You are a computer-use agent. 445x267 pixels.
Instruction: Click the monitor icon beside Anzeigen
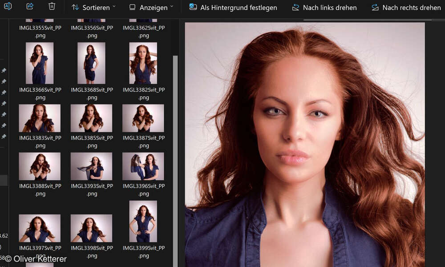click(x=132, y=7)
